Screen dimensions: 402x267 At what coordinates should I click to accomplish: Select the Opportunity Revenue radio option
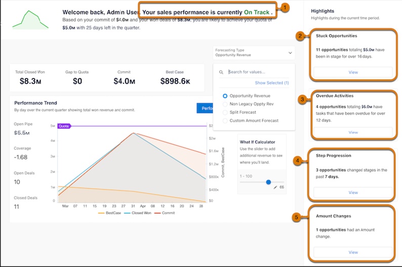[x=225, y=96]
